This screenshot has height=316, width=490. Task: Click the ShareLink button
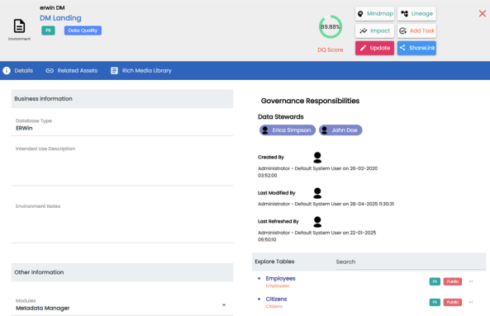pyautogui.click(x=416, y=48)
